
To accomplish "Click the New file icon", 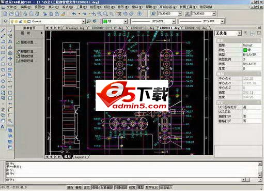I will pyautogui.click(x=5, y=13).
